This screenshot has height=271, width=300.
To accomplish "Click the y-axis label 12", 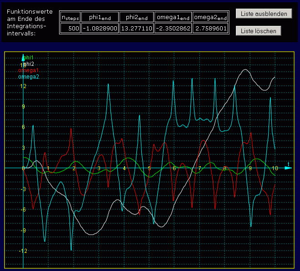I will [x=23, y=86].
